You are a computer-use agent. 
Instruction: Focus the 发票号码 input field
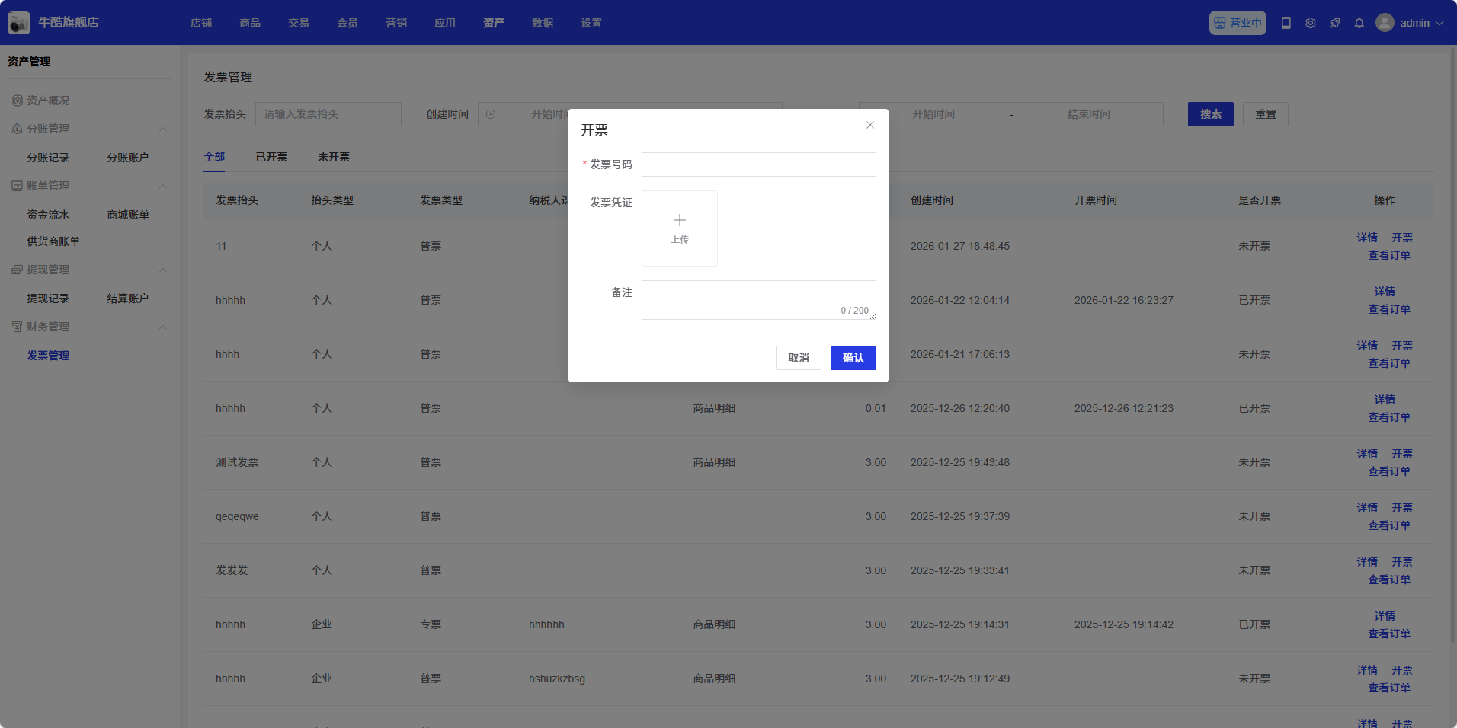pyautogui.click(x=758, y=164)
